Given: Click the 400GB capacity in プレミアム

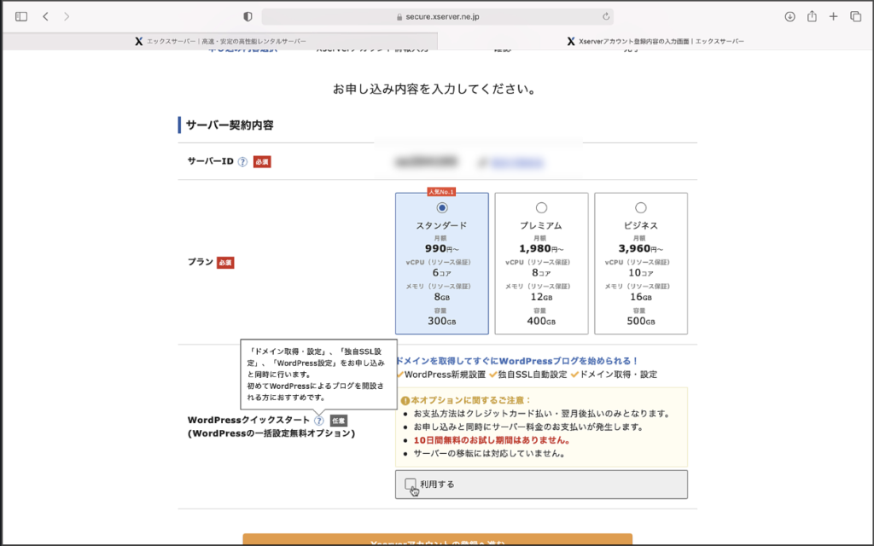Looking at the screenshot, I should pyautogui.click(x=541, y=321).
